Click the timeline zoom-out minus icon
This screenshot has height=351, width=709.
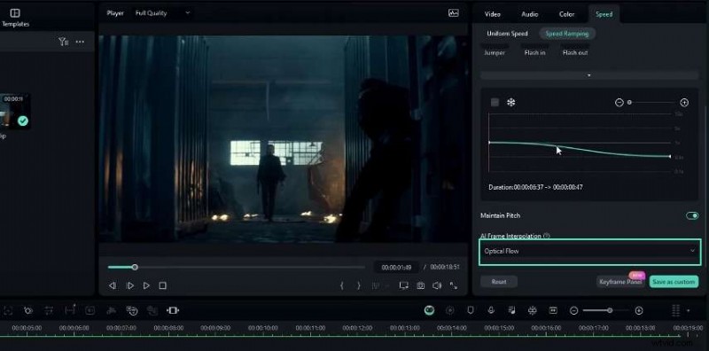[573, 311]
